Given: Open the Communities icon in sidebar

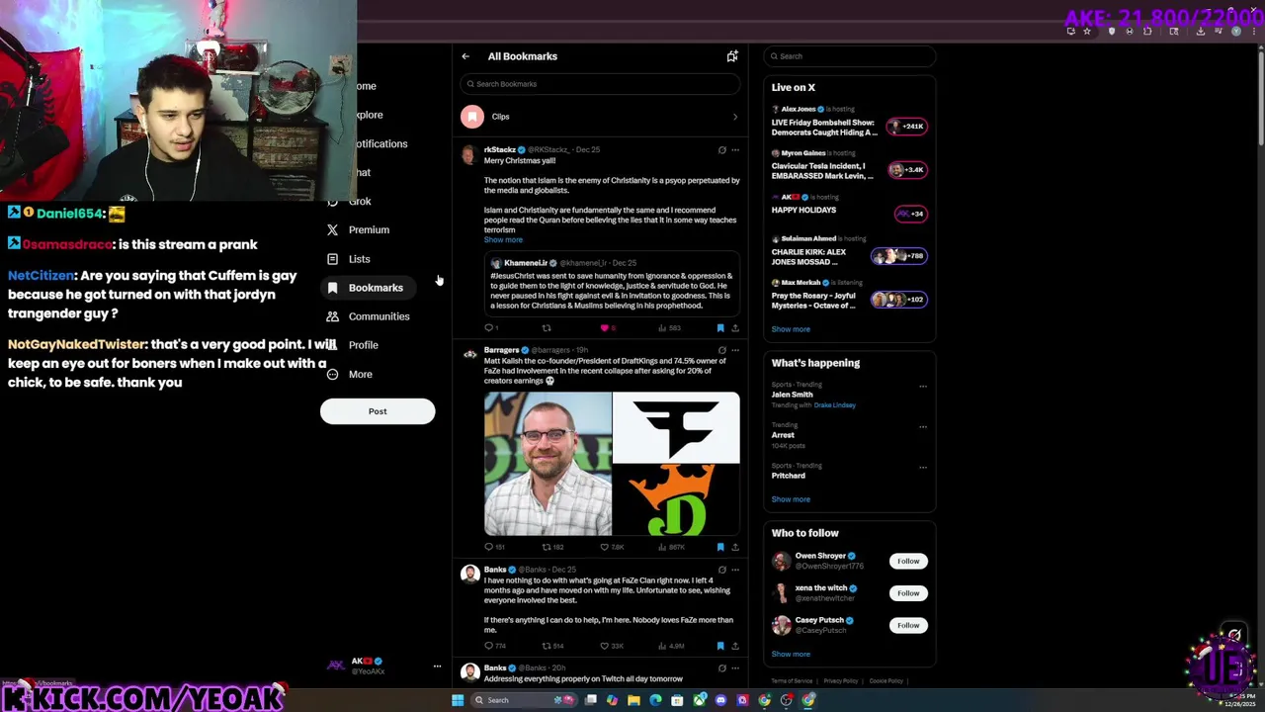Looking at the screenshot, I should 333,316.
